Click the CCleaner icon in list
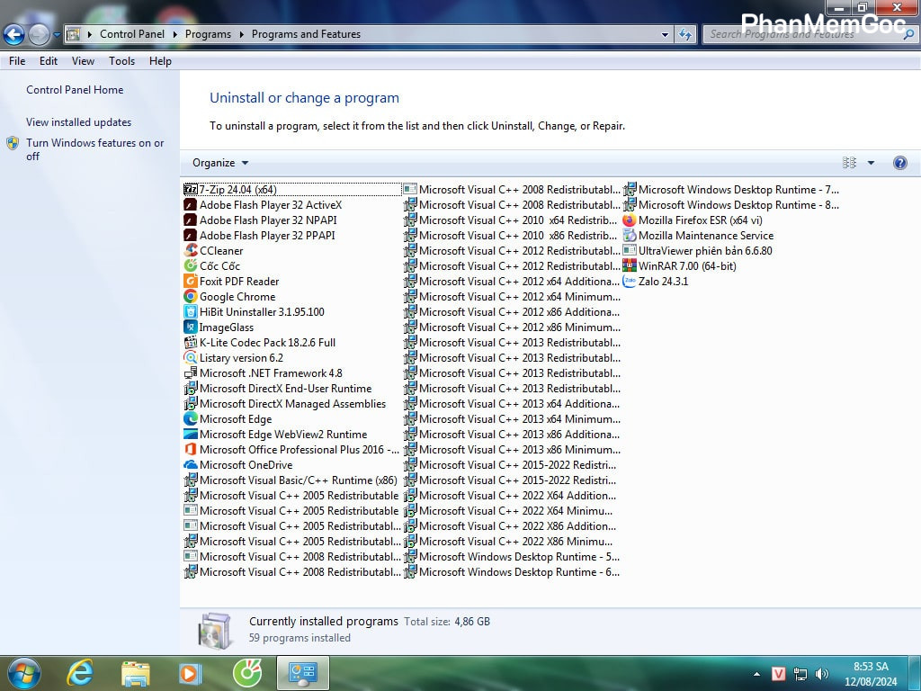 191,251
